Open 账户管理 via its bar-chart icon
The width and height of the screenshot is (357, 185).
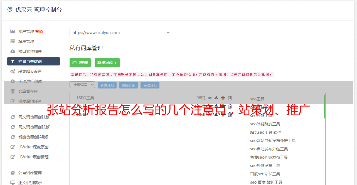pos(13,31)
